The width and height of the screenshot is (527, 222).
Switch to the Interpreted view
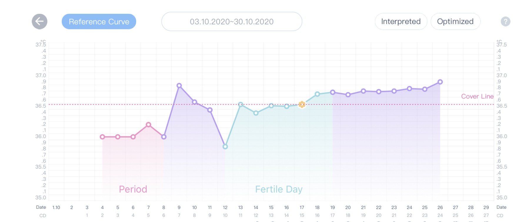[401, 21]
